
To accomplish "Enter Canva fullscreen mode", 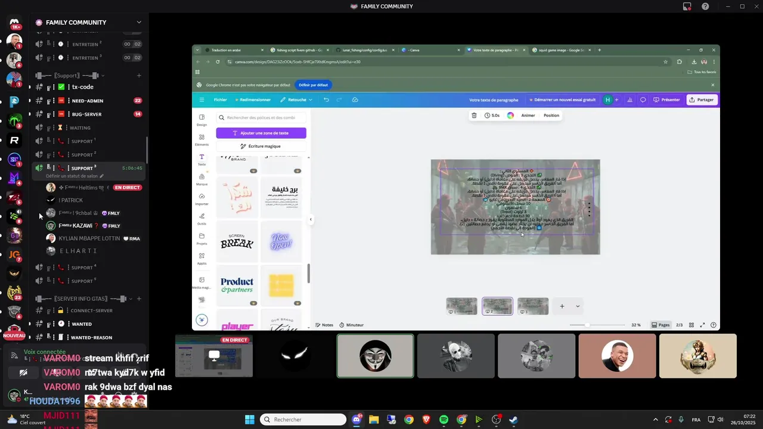I will coord(703,325).
